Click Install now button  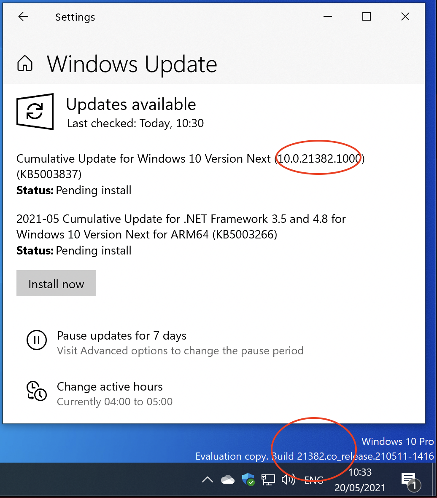[56, 283]
